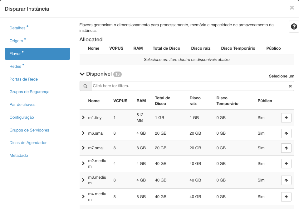The height and width of the screenshot is (209, 299).
Task: Expand details of m3.medium row
Action: point(83,180)
